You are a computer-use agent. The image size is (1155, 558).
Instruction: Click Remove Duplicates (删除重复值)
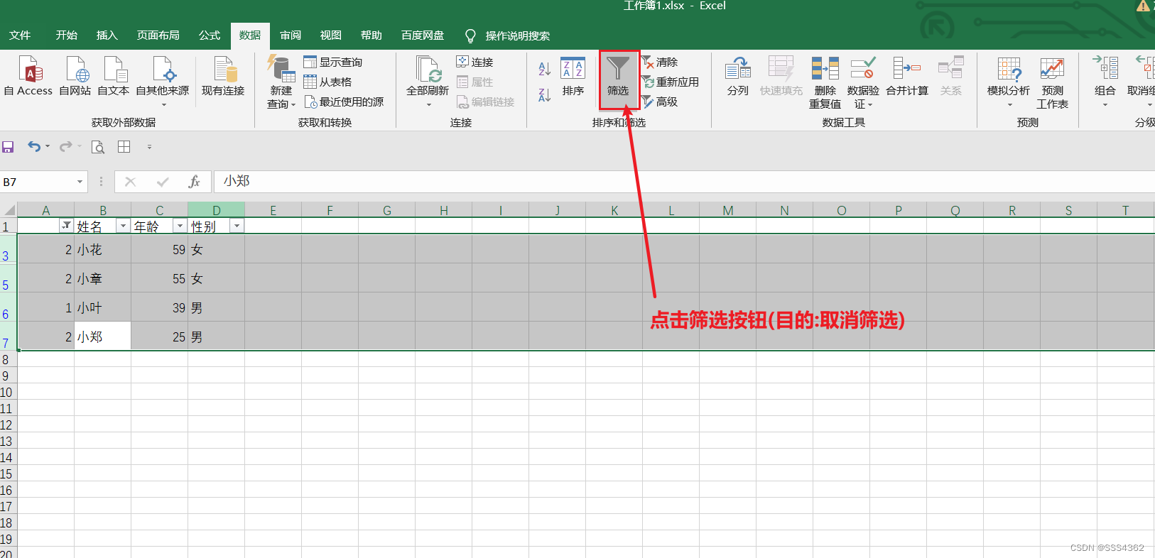[x=825, y=82]
